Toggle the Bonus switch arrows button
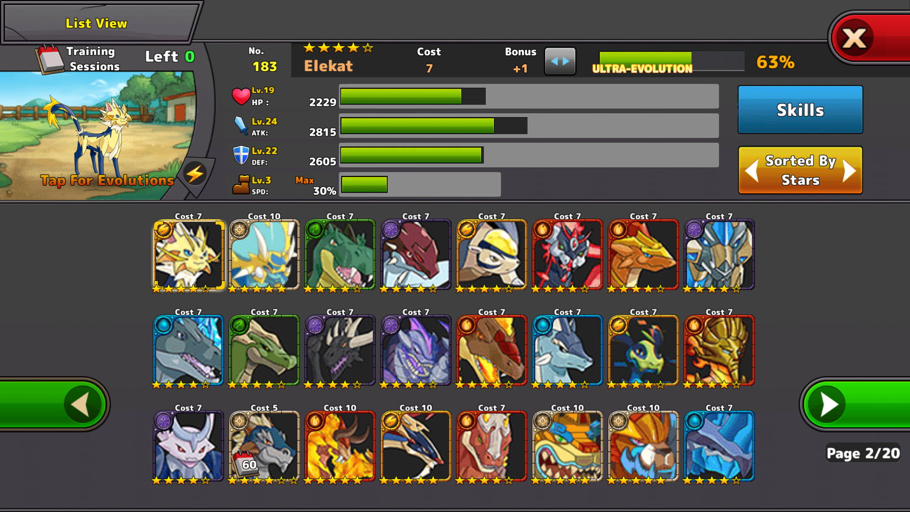 coord(560,61)
